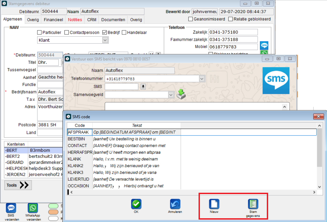Click the insert merge field green arrow icon
This screenshot has height=222, width=327.
182,94
